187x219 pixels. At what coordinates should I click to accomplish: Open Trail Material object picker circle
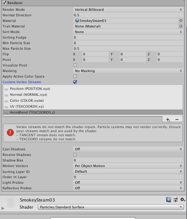[x=181, y=26]
